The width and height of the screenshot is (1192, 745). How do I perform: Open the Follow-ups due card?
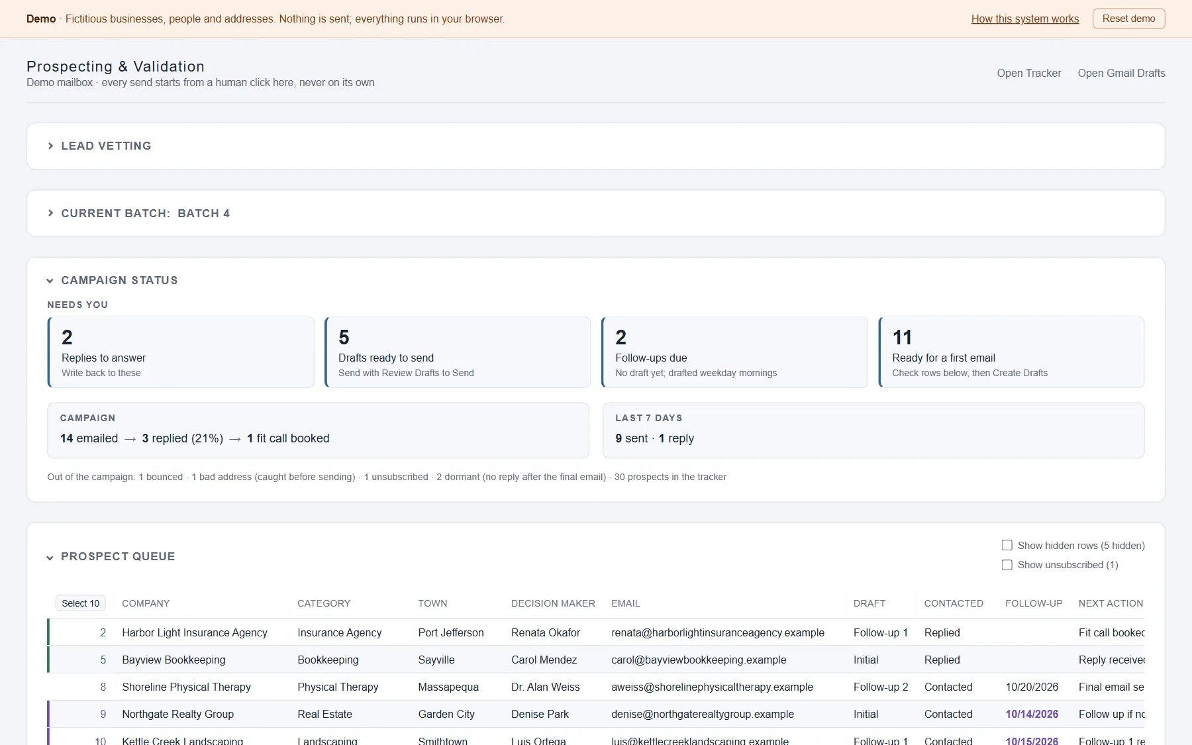(734, 352)
